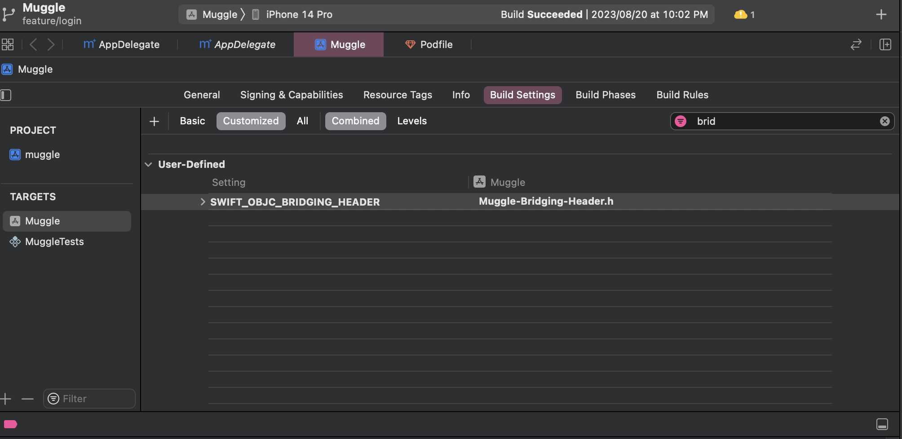Toggle the project and targets sidebar
Viewport: 902px width, 439px height.
(x=6, y=95)
